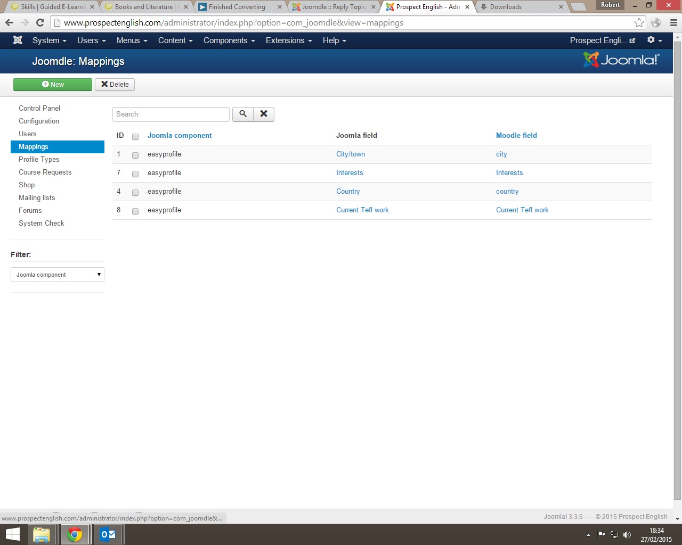Close the Downloads browser tab
682x545 pixels.
tap(561, 7)
